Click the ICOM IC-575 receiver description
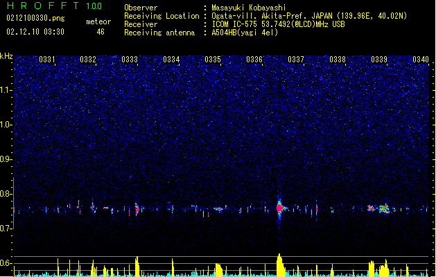Viewport: 436px width, 277px height. point(278,24)
